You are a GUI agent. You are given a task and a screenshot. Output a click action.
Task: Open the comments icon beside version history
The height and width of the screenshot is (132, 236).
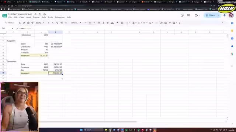(x=189, y=15)
